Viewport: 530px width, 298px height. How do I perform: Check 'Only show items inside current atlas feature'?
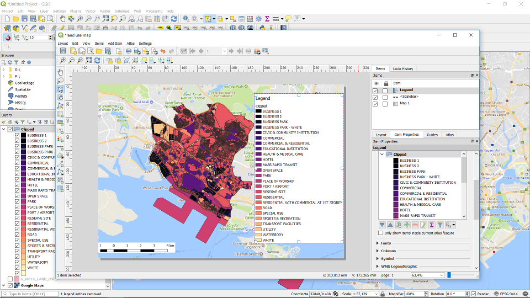click(380, 233)
